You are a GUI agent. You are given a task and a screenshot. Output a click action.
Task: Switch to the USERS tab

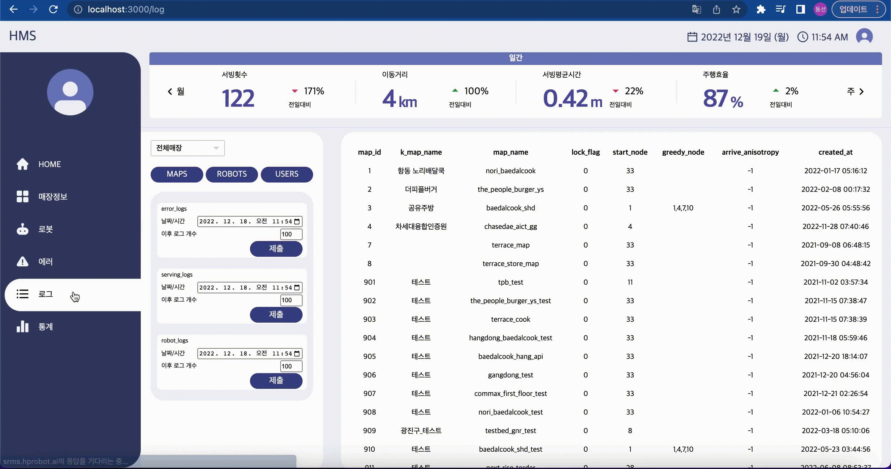click(x=286, y=174)
